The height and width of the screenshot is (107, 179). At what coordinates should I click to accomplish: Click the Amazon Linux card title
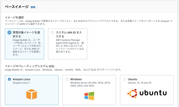22,79
